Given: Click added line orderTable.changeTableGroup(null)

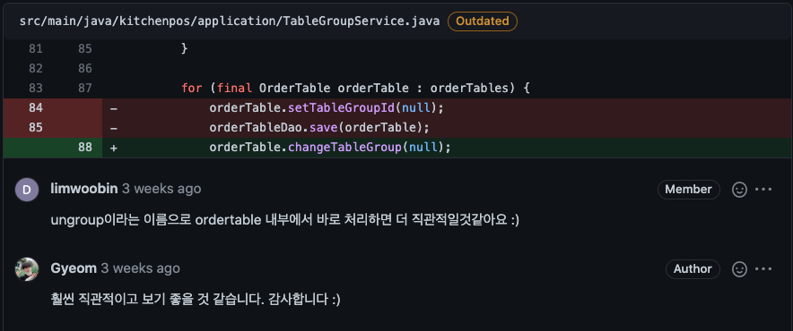Looking at the screenshot, I should tap(330, 148).
